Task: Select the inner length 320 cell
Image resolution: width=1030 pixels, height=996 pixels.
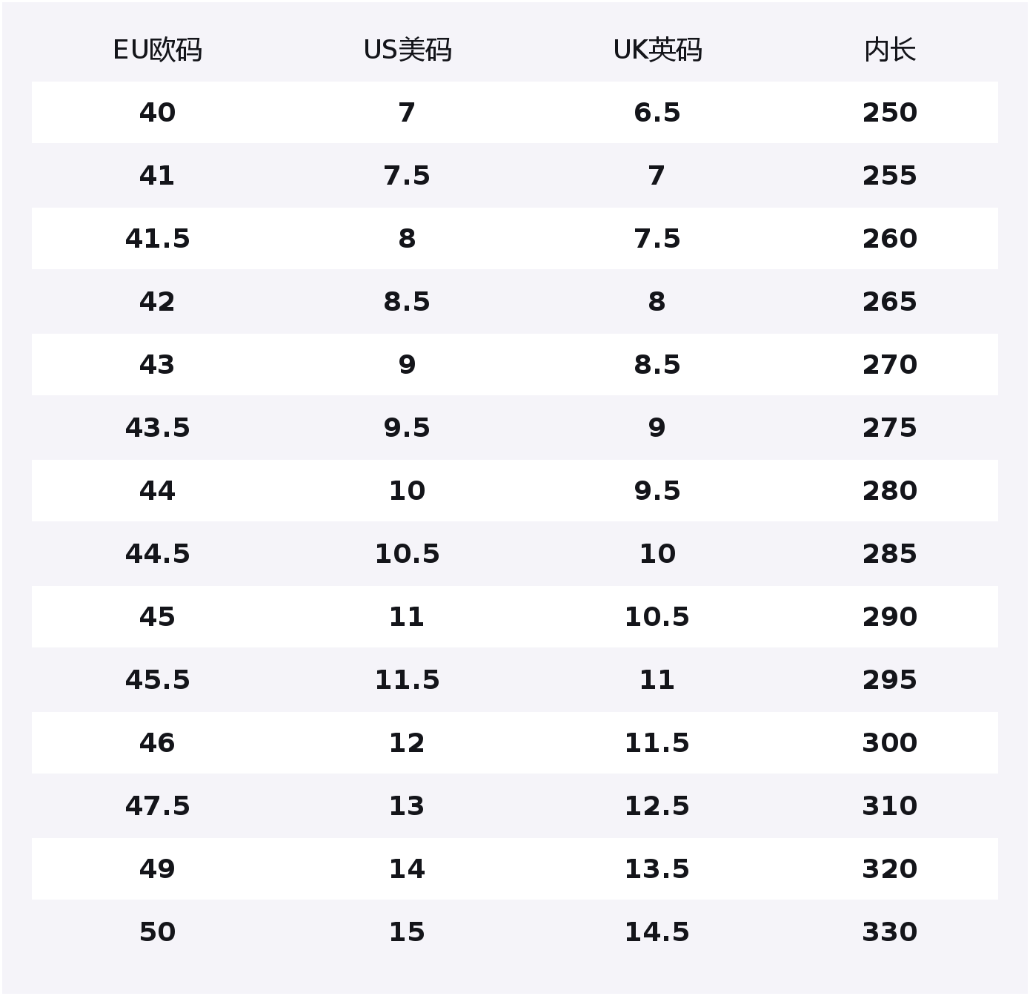Action: (x=889, y=869)
